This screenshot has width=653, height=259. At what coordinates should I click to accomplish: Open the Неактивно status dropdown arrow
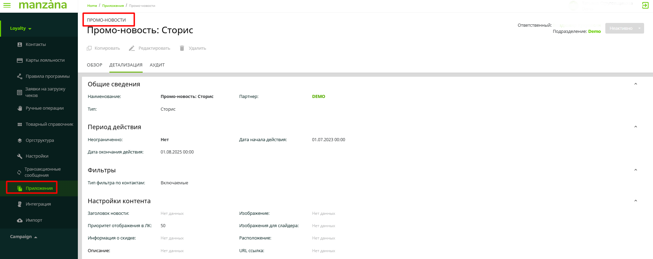639,28
